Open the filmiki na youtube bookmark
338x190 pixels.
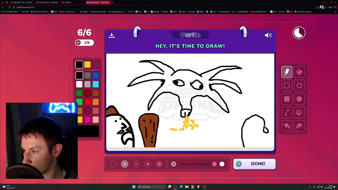(x=98, y=12)
